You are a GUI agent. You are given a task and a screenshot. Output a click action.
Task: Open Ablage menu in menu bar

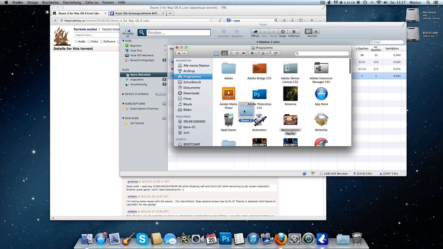(33, 2)
